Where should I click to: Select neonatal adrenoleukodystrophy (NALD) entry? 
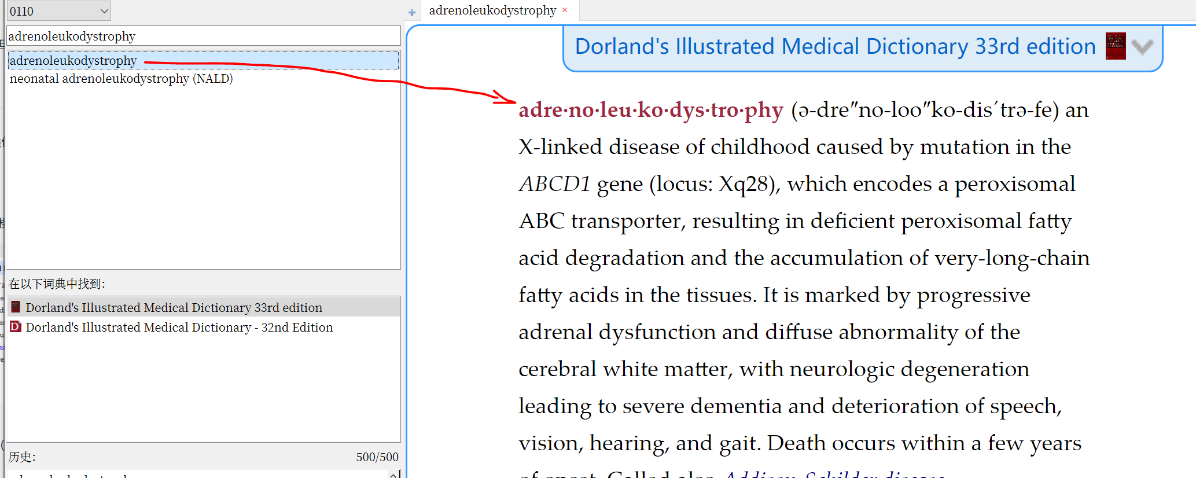click(121, 79)
